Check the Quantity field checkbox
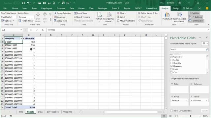This screenshot has width=211, height=118. tap(171, 63)
